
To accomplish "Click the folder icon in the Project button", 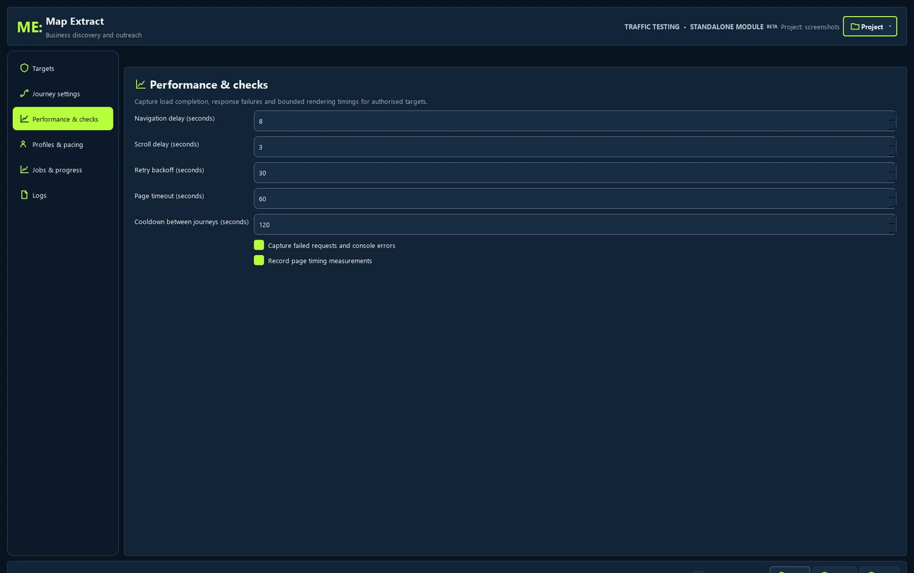I will [855, 26].
